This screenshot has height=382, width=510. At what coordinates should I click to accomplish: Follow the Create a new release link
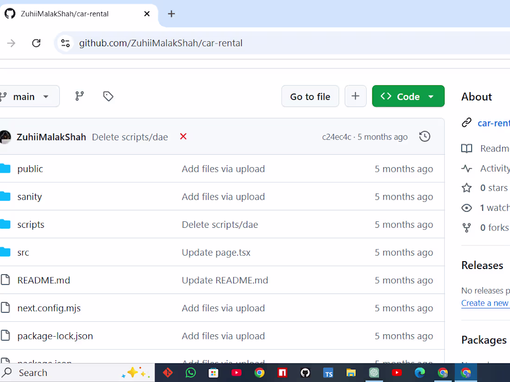pos(485,303)
